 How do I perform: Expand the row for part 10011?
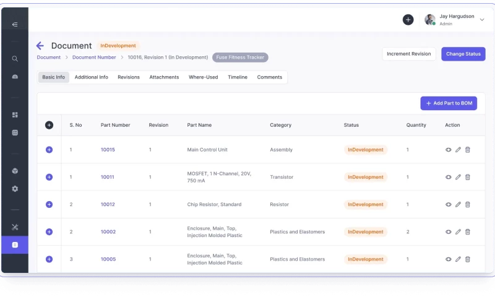tap(49, 177)
